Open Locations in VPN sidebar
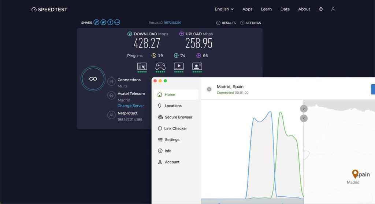The height and width of the screenshot is (204, 375). [x=173, y=106]
